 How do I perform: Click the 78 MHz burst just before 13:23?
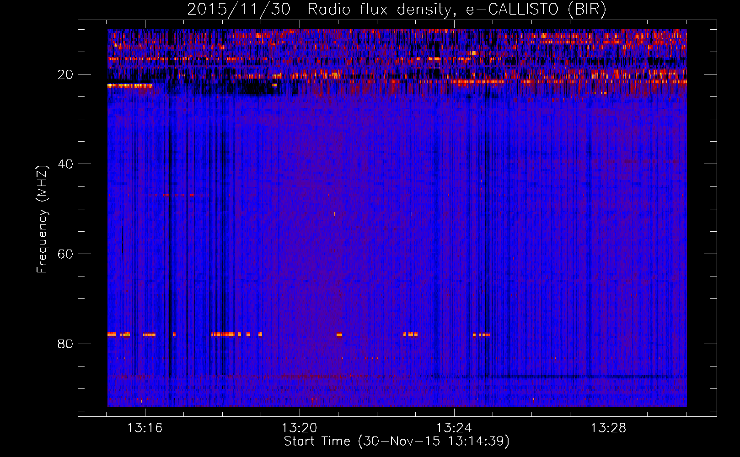tap(410, 334)
